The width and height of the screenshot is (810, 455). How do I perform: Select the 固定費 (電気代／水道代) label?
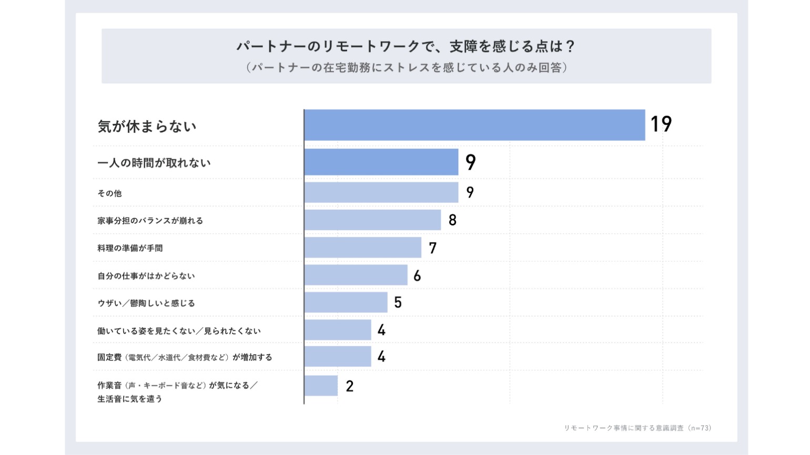pos(185,357)
